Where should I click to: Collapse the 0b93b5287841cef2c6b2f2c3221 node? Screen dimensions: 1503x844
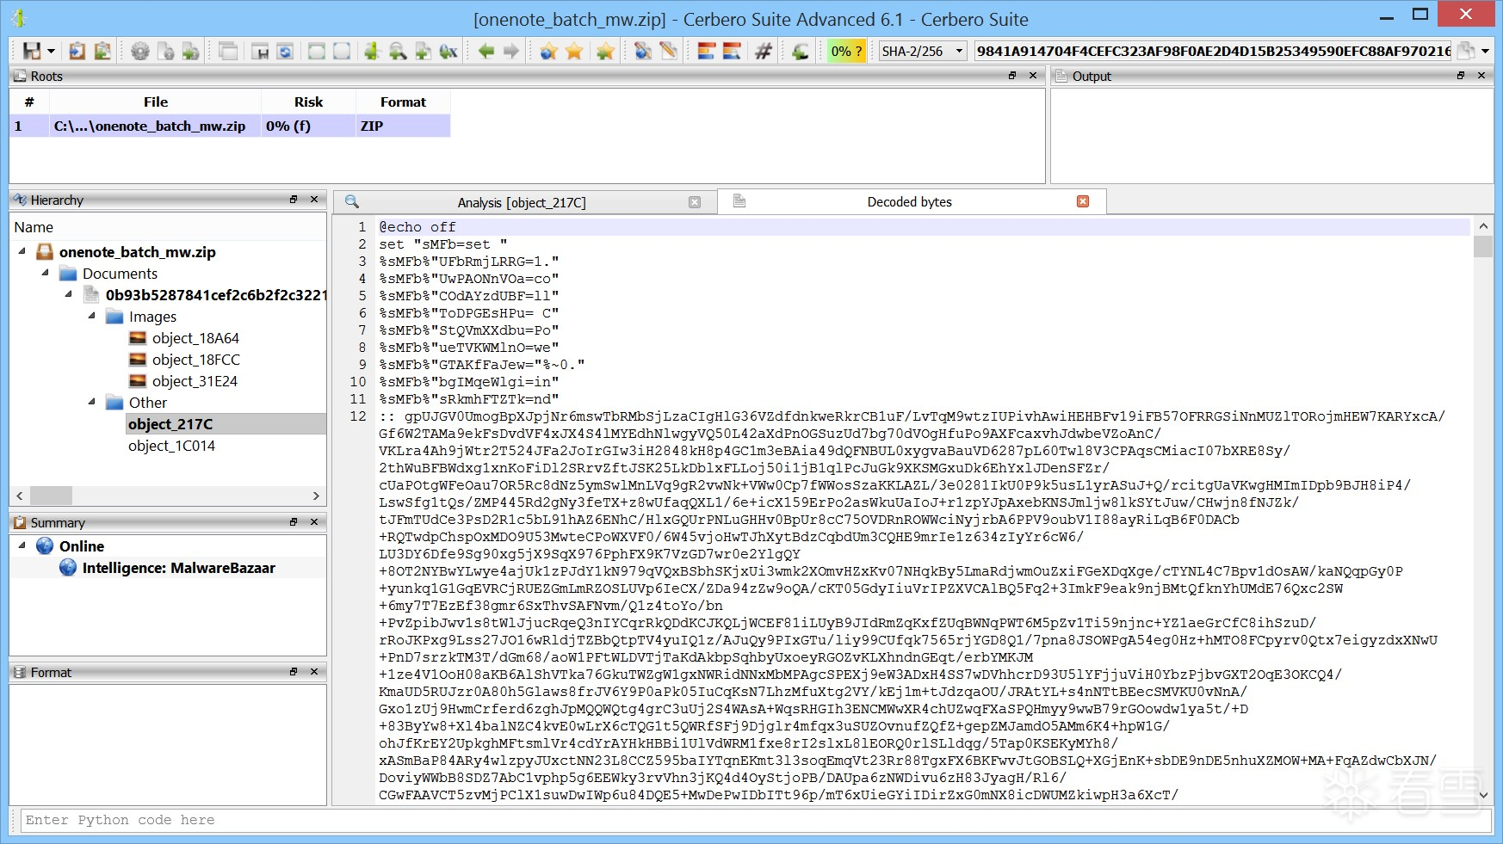click(69, 294)
